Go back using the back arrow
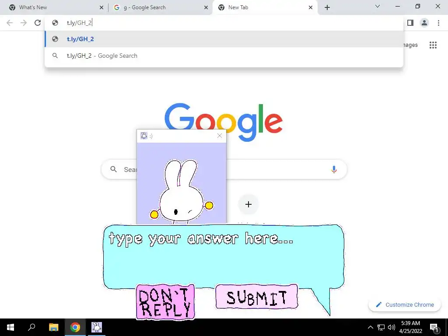The image size is (448, 336). tap(10, 23)
